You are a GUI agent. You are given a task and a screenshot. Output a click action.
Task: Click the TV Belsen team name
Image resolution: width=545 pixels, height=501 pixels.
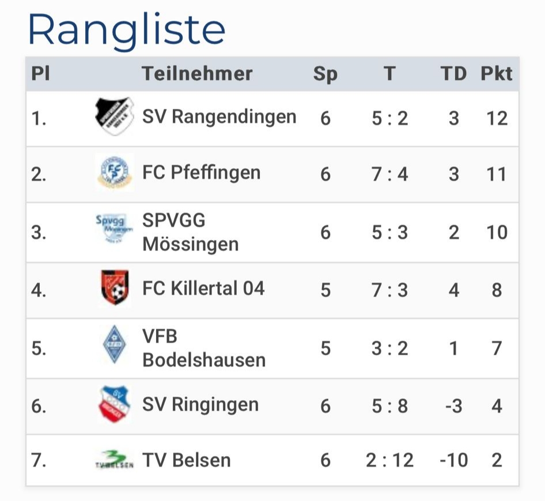click(x=187, y=460)
